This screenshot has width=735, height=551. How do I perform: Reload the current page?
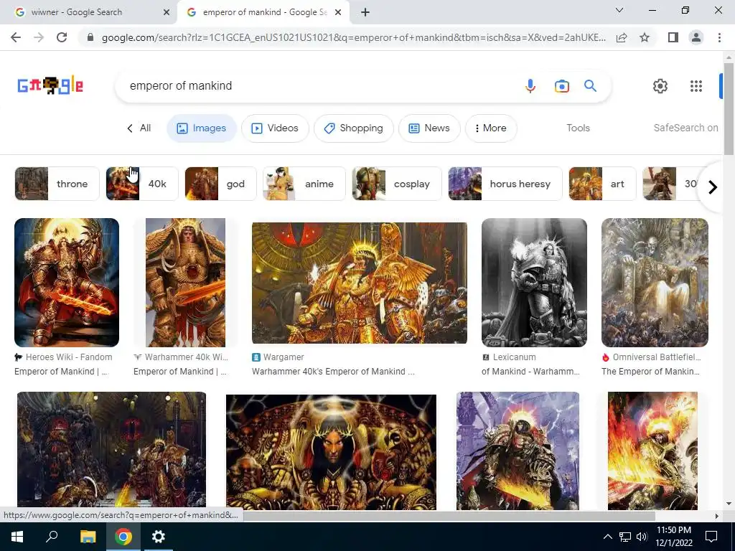pos(62,37)
